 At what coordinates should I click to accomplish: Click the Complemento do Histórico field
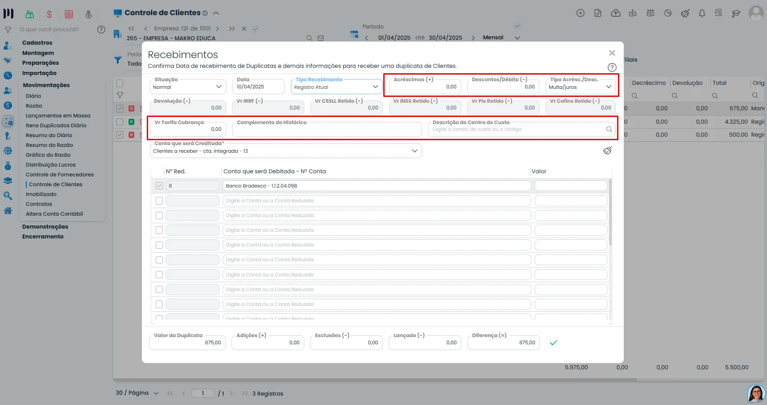327,129
